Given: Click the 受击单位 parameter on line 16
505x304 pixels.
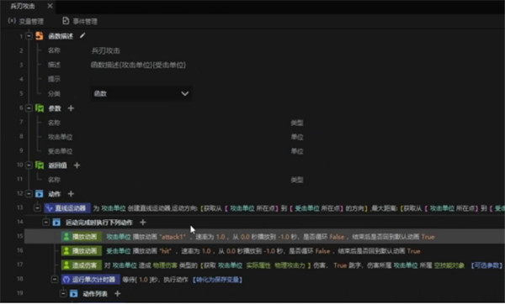Looking at the screenshot, I should click(x=119, y=251).
